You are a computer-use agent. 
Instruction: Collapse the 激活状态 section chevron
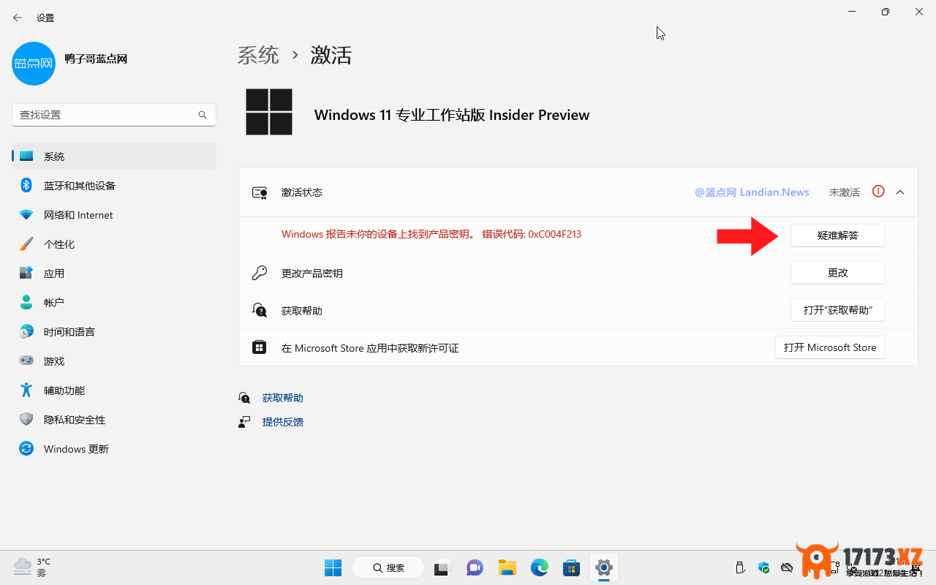900,192
